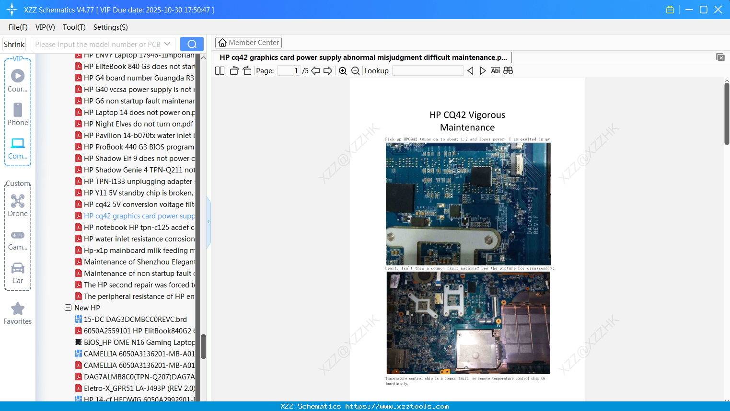The width and height of the screenshot is (730, 411).
Task: Open Favorites star icon
Action: tap(18, 313)
